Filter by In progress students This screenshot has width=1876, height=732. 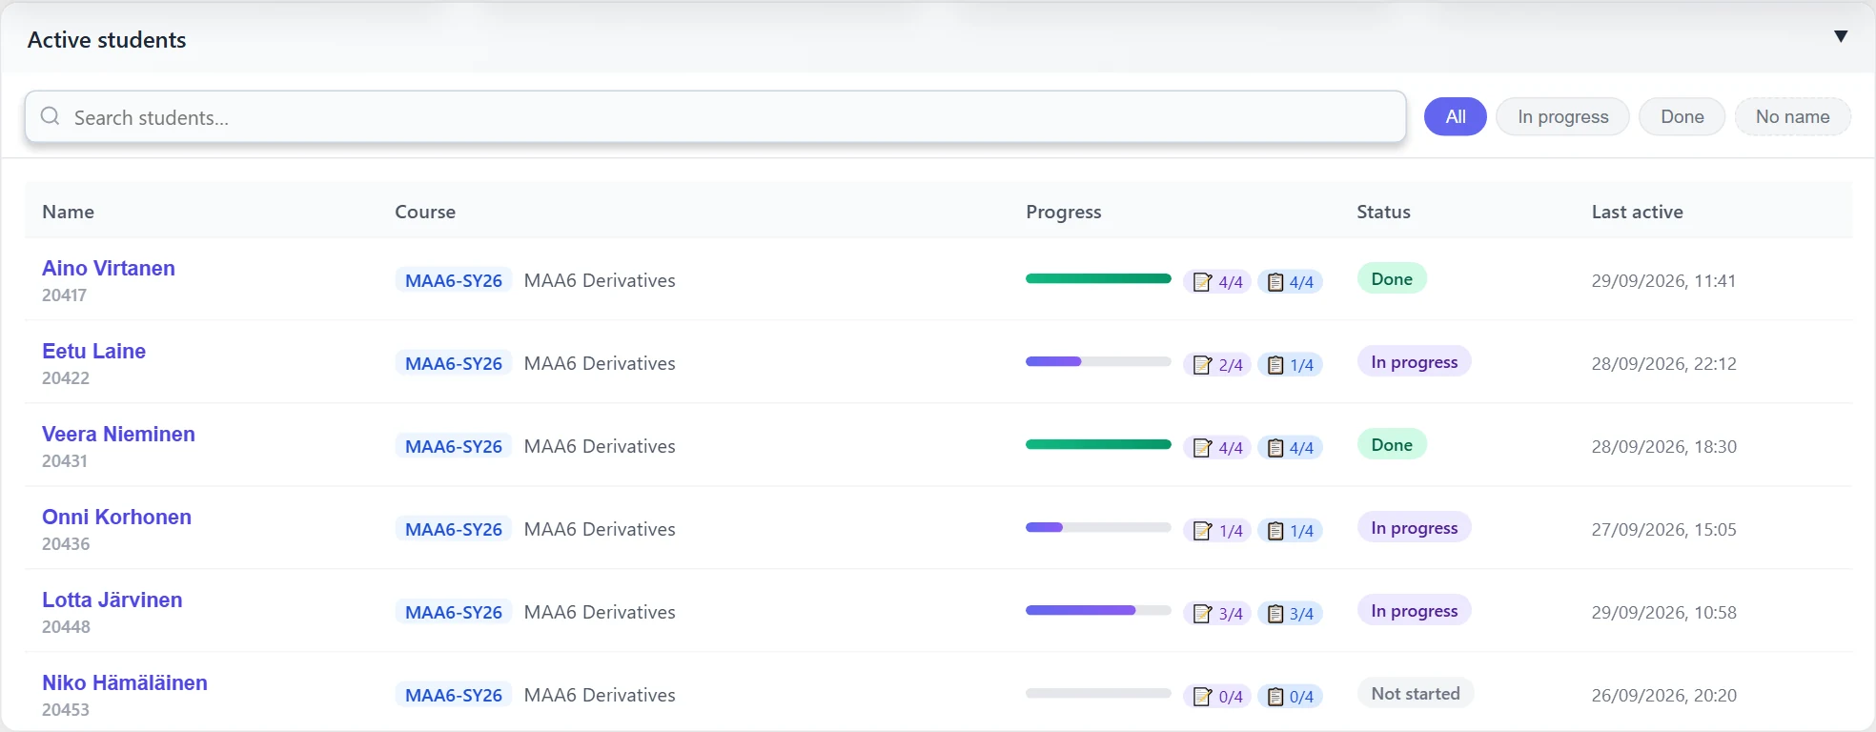[1562, 116]
